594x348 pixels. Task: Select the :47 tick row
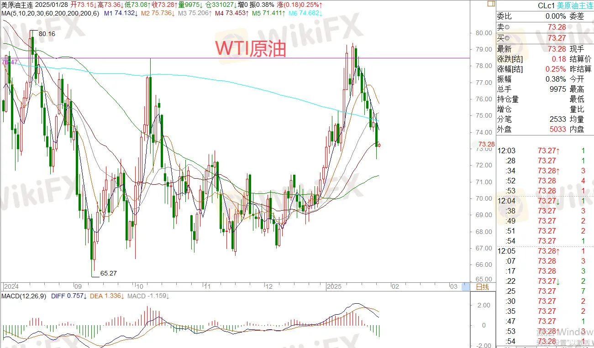(545, 321)
